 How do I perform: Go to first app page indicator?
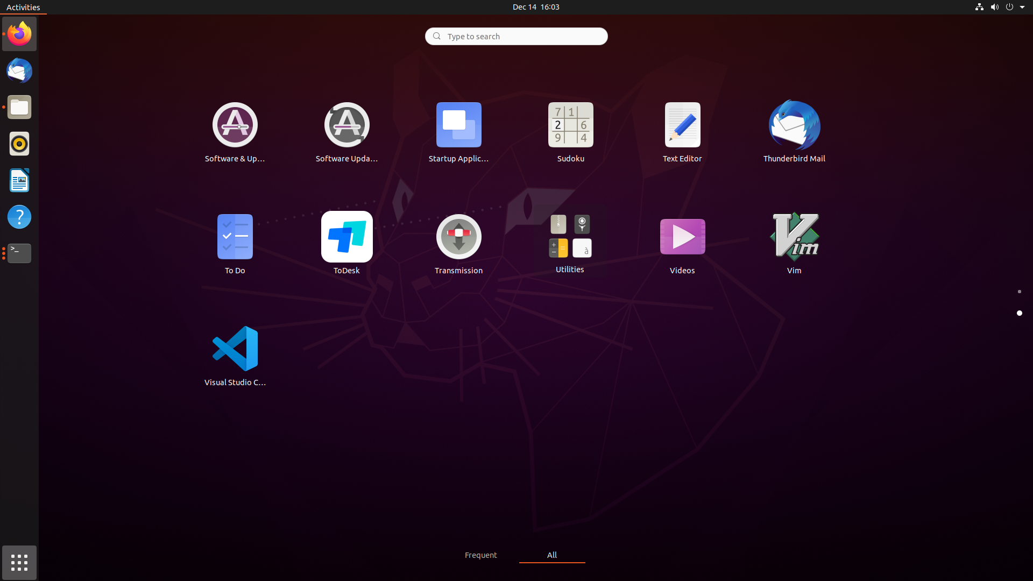click(x=1020, y=292)
